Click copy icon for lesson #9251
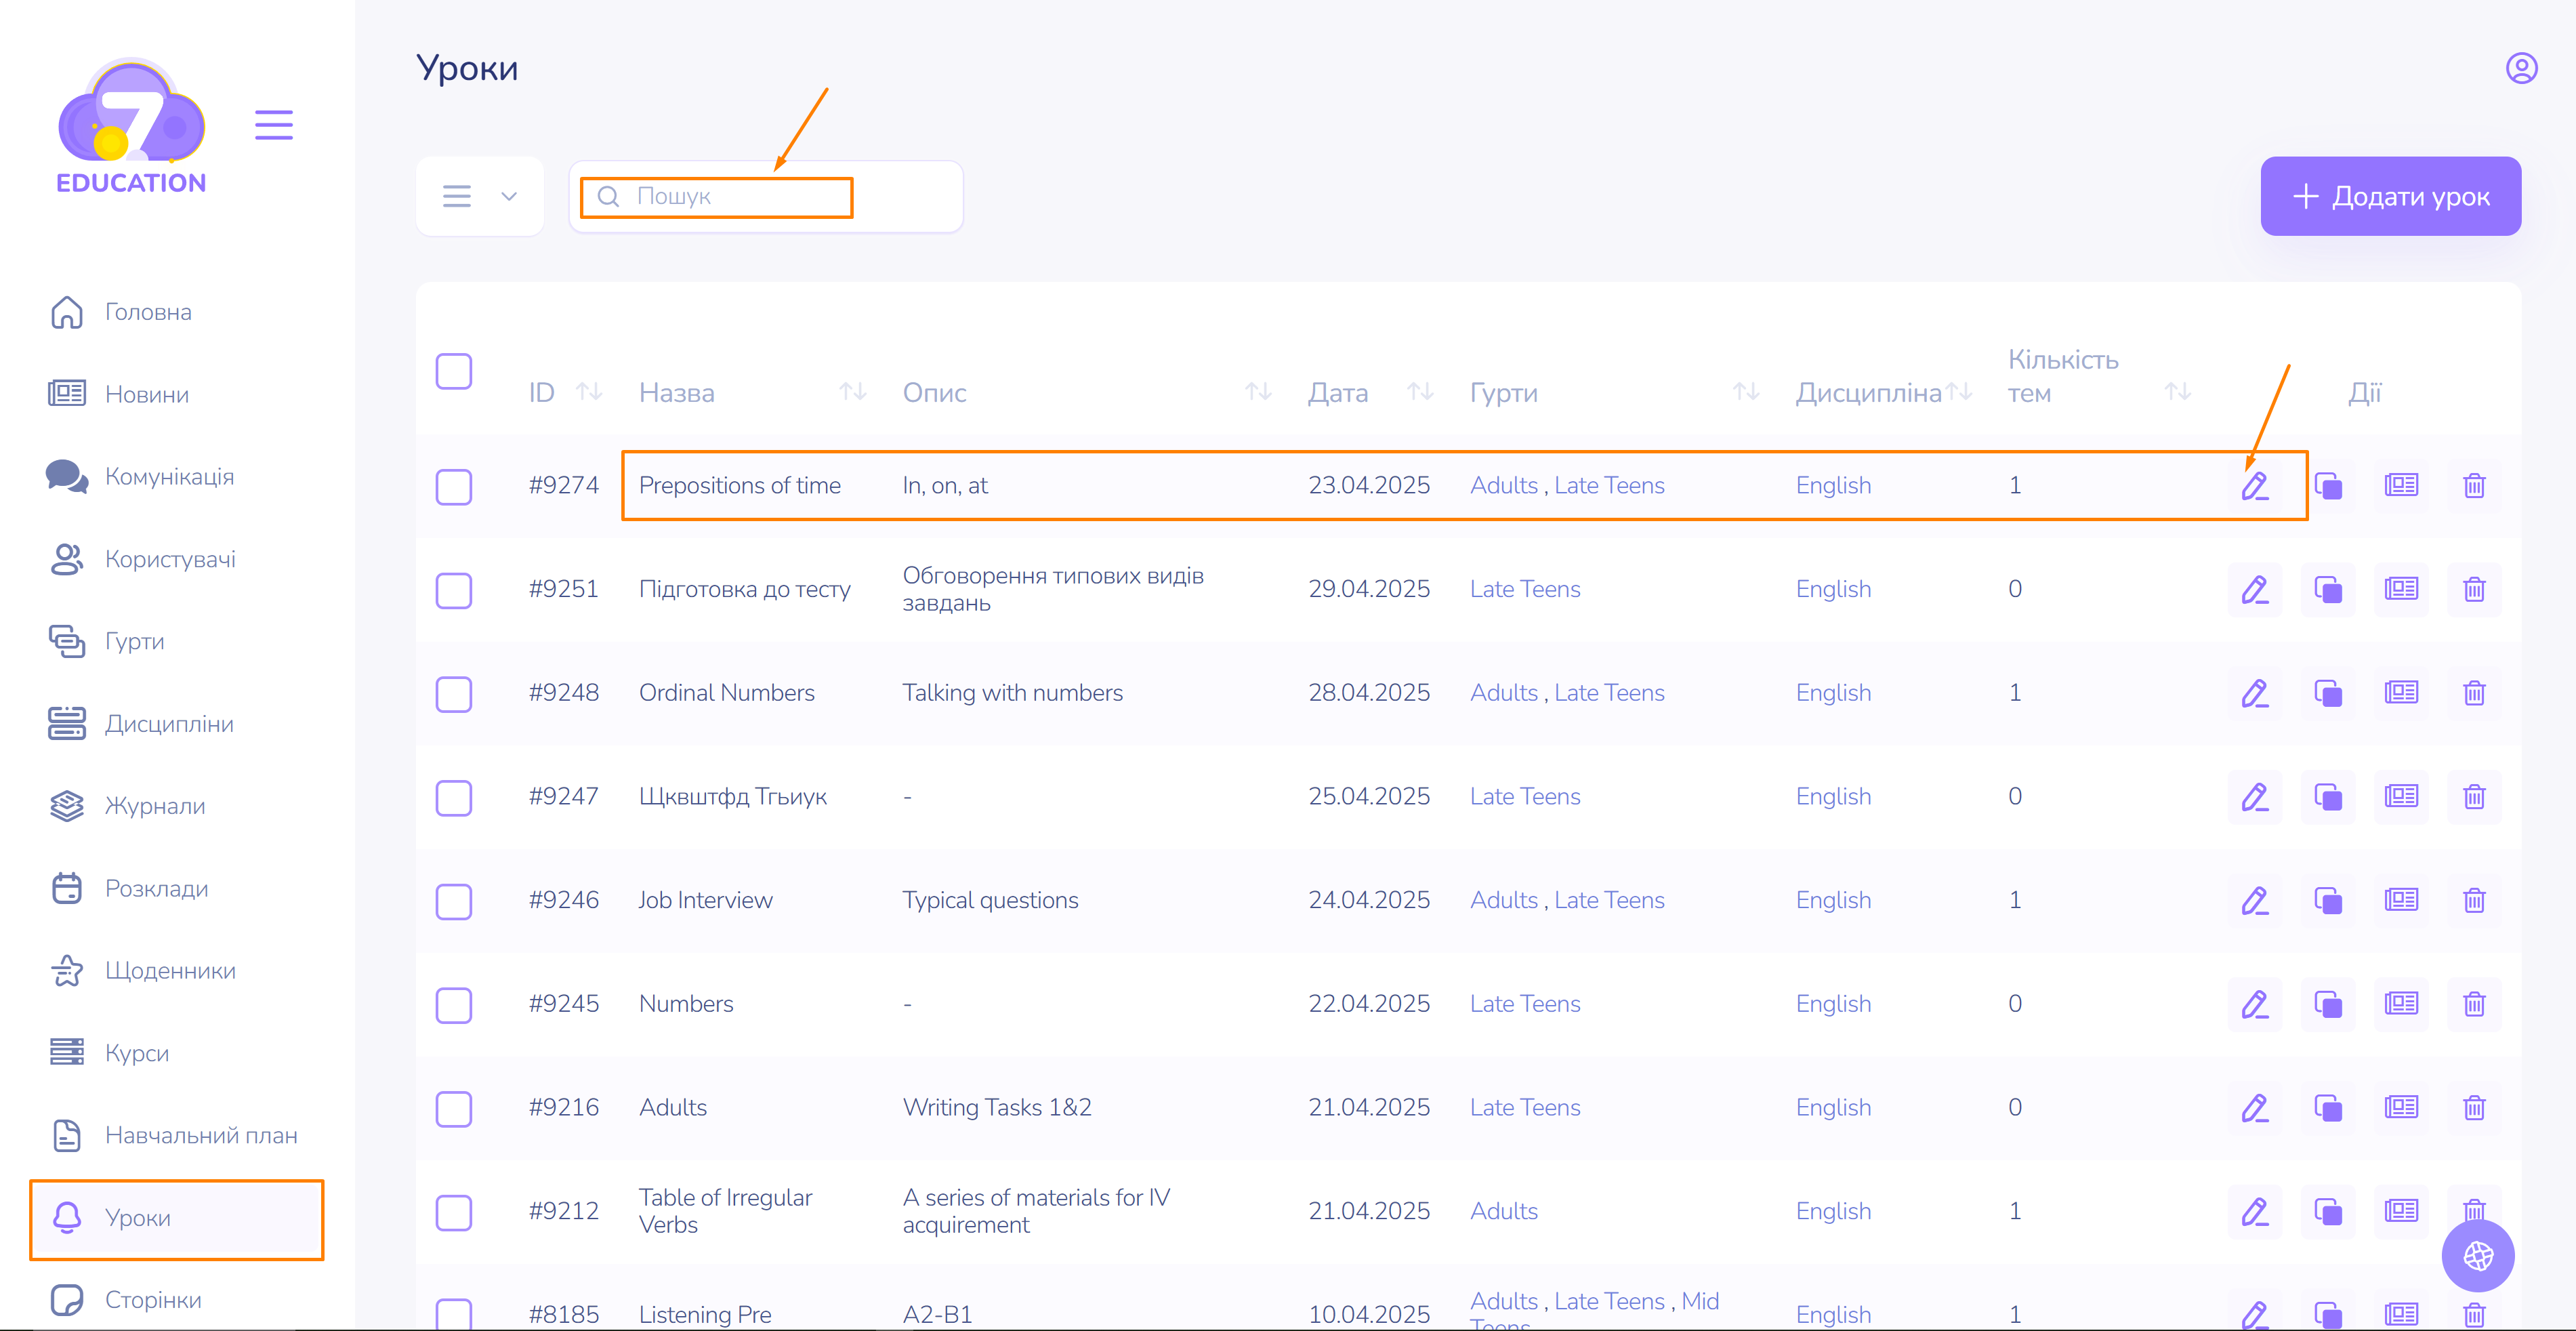Image resolution: width=2576 pixels, height=1331 pixels. [x=2327, y=590]
